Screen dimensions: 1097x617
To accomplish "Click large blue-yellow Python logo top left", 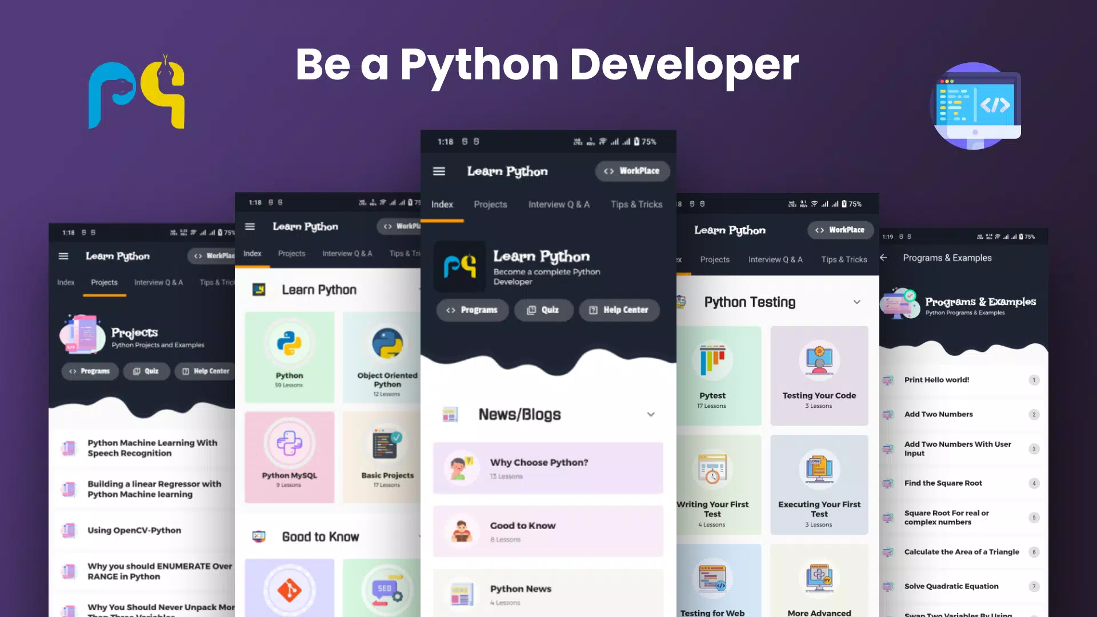I will tap(137, 92).
